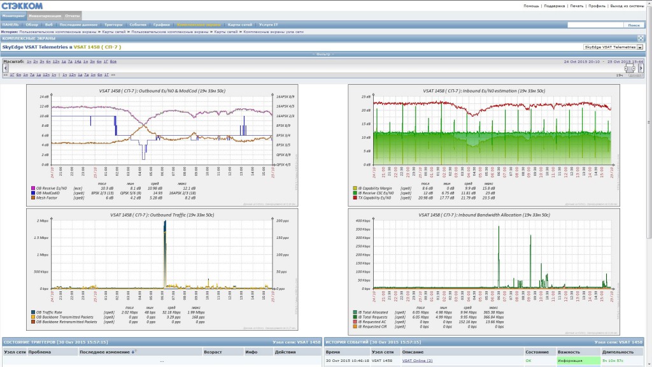Click the left arrow of the time scrollbar
This screenshot has height=367, width=652.
5,68
